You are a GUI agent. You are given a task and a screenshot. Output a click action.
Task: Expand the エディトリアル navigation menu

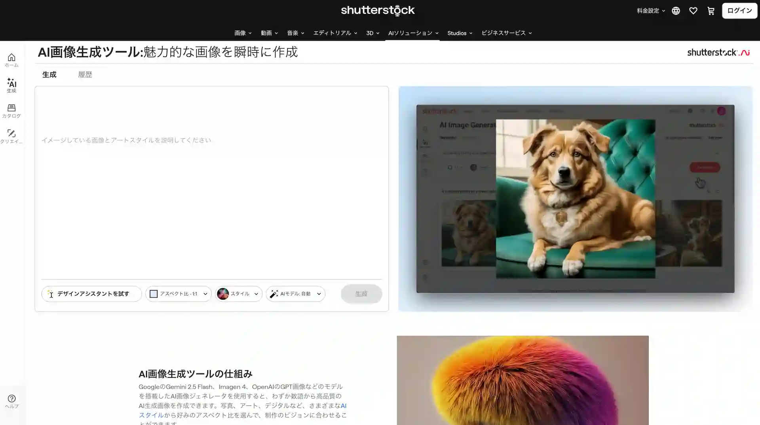click(335, 33)
